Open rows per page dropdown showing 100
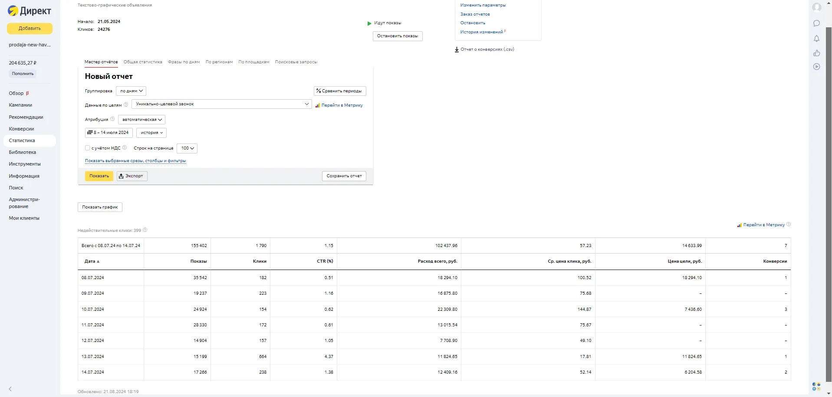832x397 pixels. tap(187, 148)
